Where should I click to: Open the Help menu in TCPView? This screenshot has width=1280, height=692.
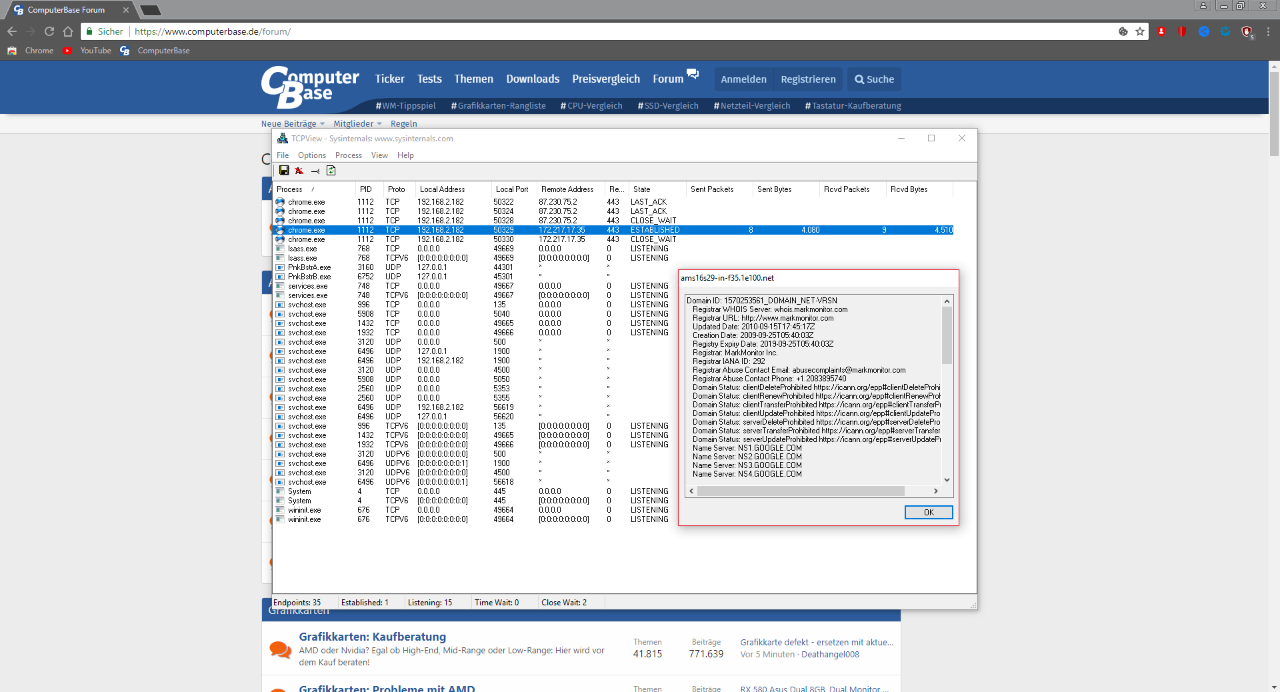(405, 155)
